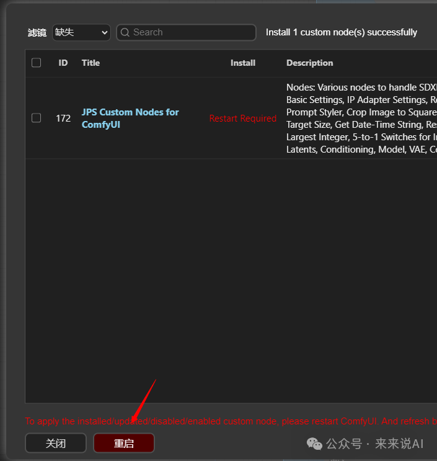Click the JPS node description text
This screenshot has width=437, height=461.
361,118
